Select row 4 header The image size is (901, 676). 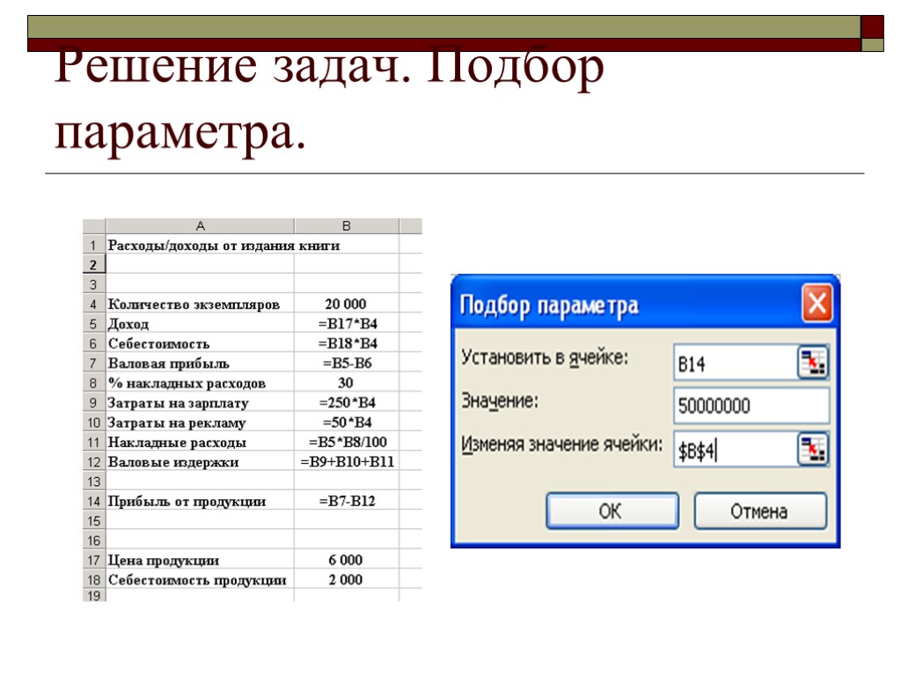(x=93, y=304)
